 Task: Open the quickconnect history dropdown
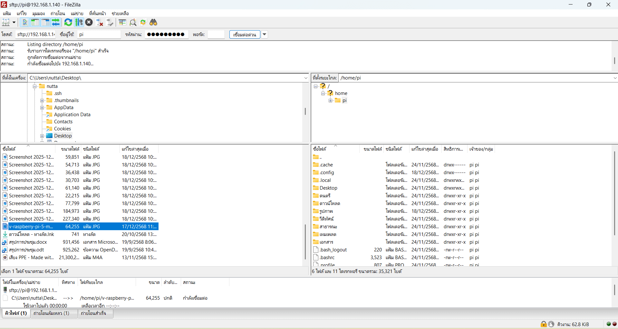point(265,34)
